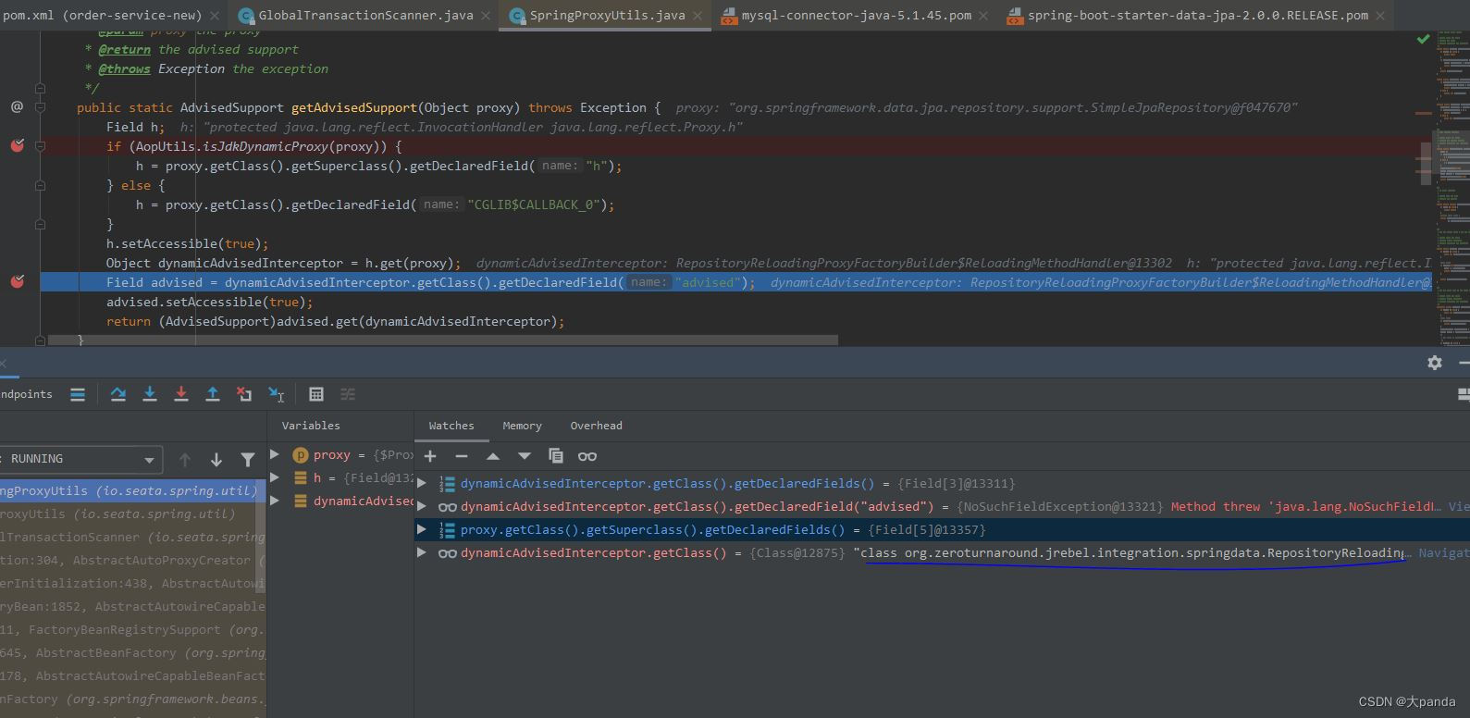Move watch down with triangle icon
The width and height of the screenshot is (1470, 718).
pyautogui.click(x=525, y=456)
